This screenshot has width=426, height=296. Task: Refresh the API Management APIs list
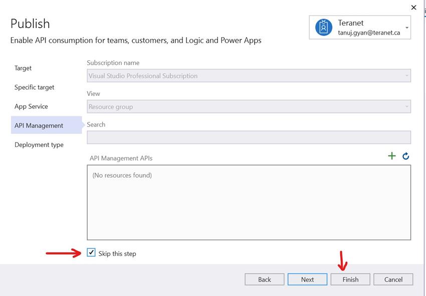405,156
